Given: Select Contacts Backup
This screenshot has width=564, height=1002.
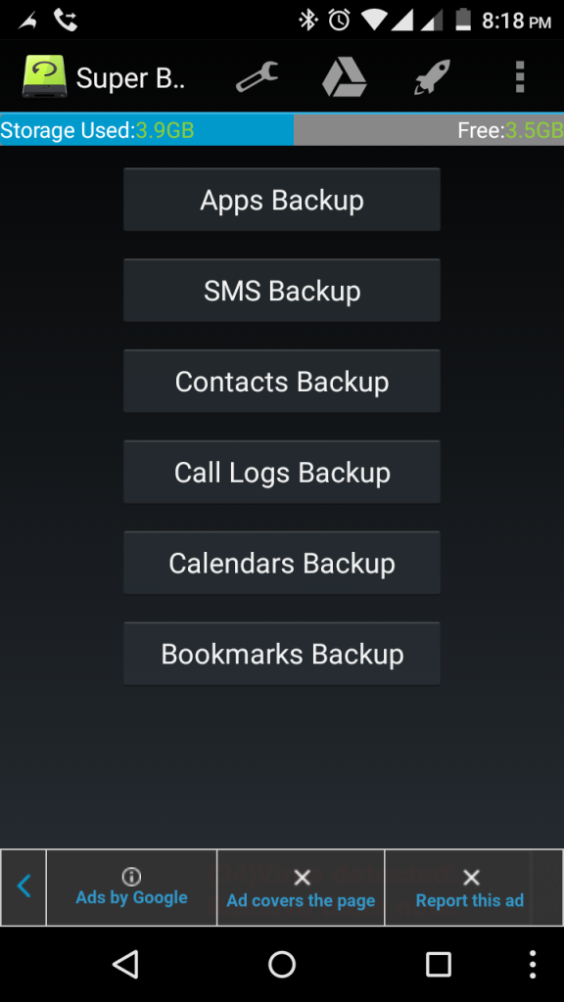Looking at the screenshot, I should 281,381.
